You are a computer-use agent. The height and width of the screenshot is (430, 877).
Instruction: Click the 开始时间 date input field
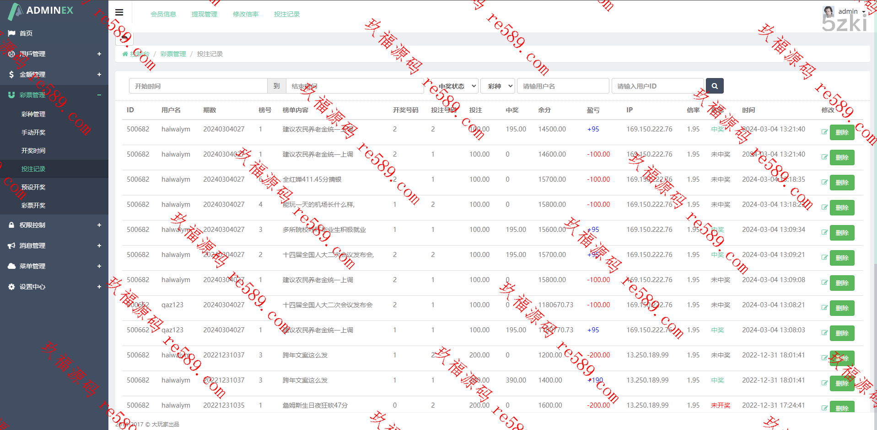click(x=198, y=86)
